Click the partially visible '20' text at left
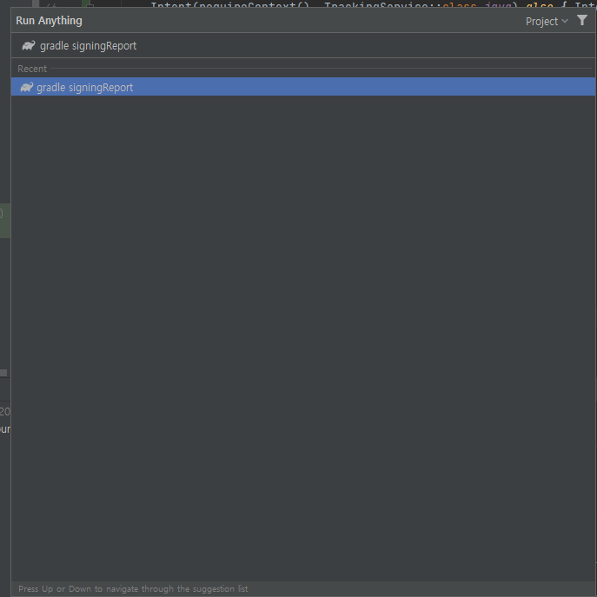This screenshot has height=597, width=597. (4, 411)
